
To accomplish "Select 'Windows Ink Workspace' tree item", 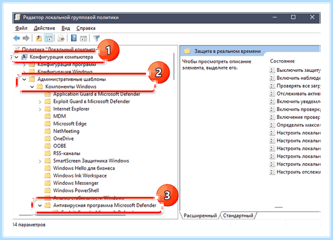I will tap(80, 176).
